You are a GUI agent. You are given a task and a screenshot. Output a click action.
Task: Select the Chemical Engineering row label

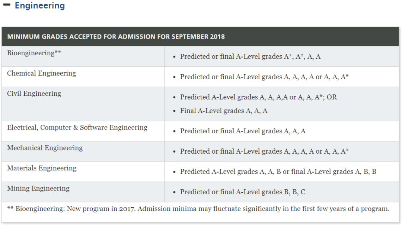pyautogui.click(x=41, y=74)
